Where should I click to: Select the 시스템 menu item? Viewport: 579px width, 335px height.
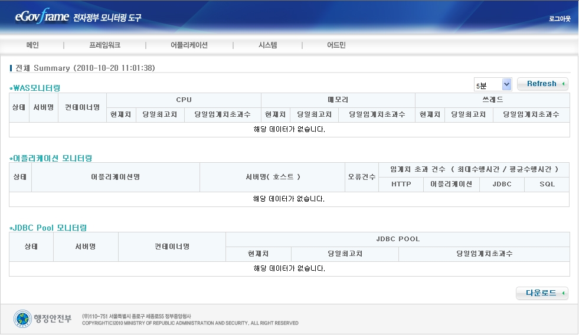point(267,45)
